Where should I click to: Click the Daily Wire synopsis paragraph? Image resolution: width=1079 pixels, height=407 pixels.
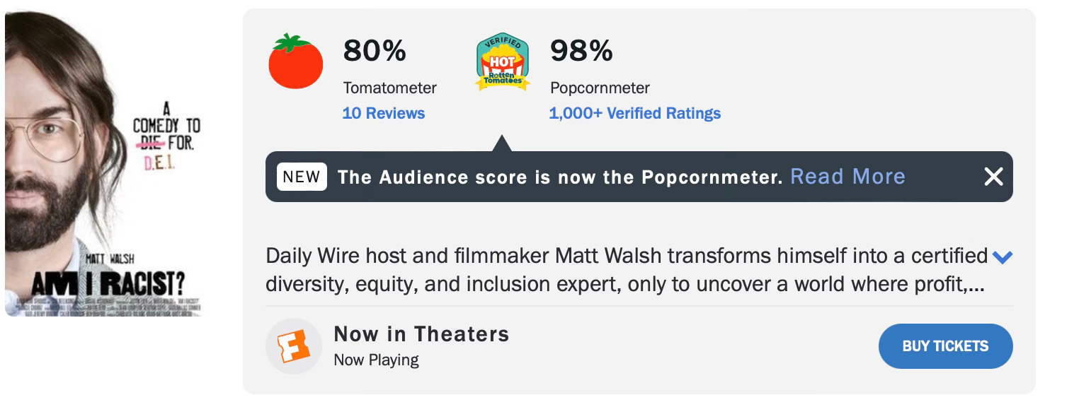(627, 270)
